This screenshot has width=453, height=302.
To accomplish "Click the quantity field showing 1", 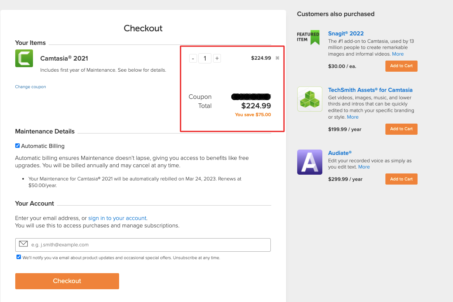I will [205, 58].
